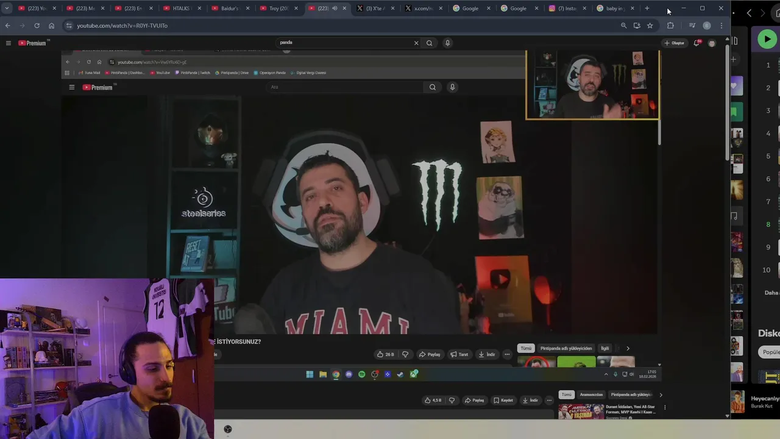Screen dimensions: 780x439
Task: Select the İlgili chip in inner video
Action: pos(605,348)
